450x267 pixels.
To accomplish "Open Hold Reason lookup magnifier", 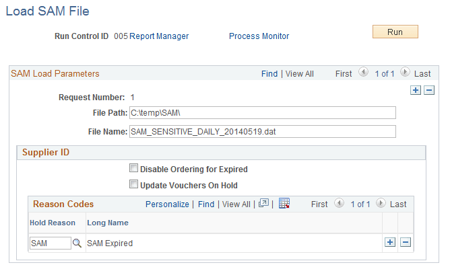I will click(x=77, y=243).
